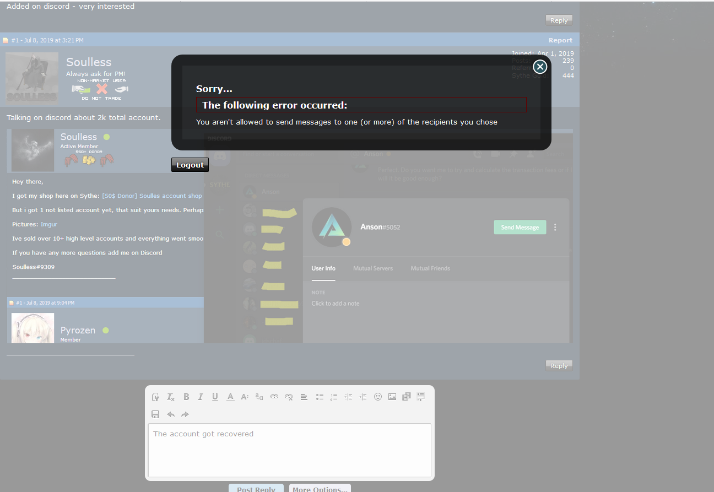Viewport: 714px width, 492px height.
Task: Click 'Soulless#9309' Discord tag text
Action: point(33,267)
